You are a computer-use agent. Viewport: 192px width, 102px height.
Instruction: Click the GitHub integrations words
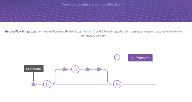click(114, 31)
